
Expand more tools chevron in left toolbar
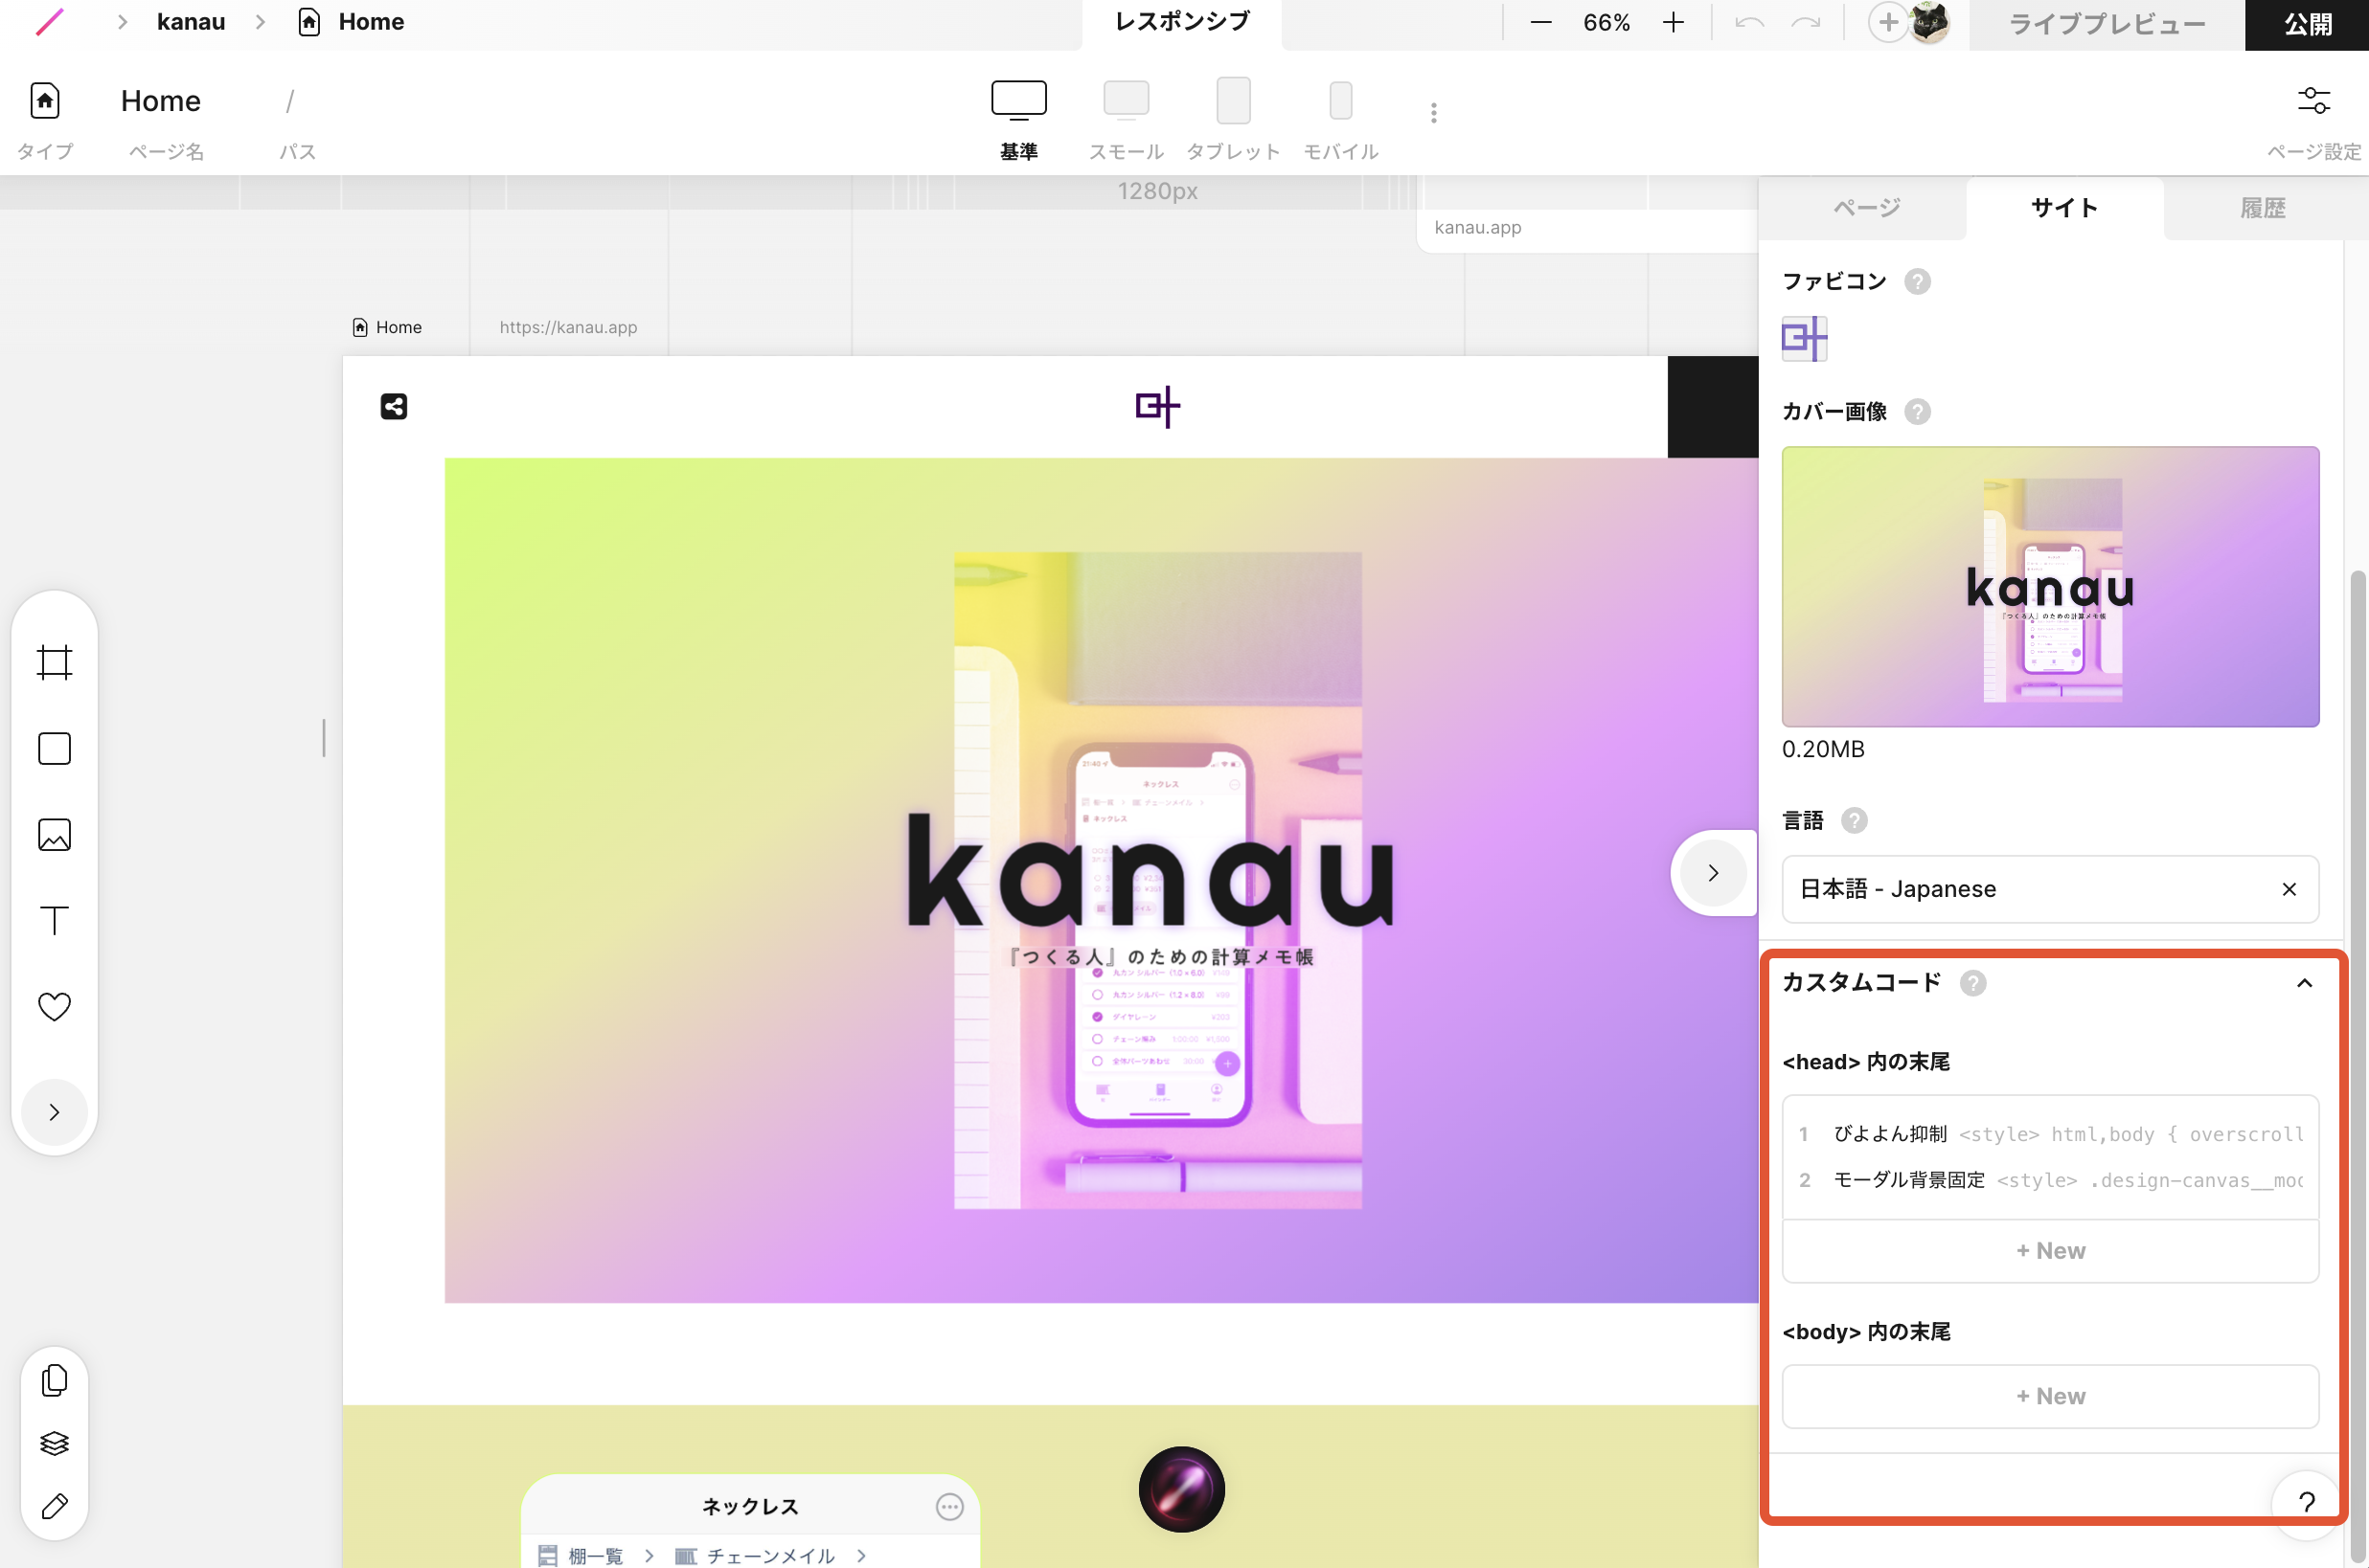tap(55, 1113)
